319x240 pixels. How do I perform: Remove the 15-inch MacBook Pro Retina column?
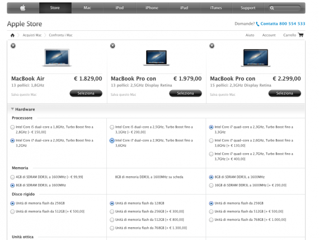point(212,45)
